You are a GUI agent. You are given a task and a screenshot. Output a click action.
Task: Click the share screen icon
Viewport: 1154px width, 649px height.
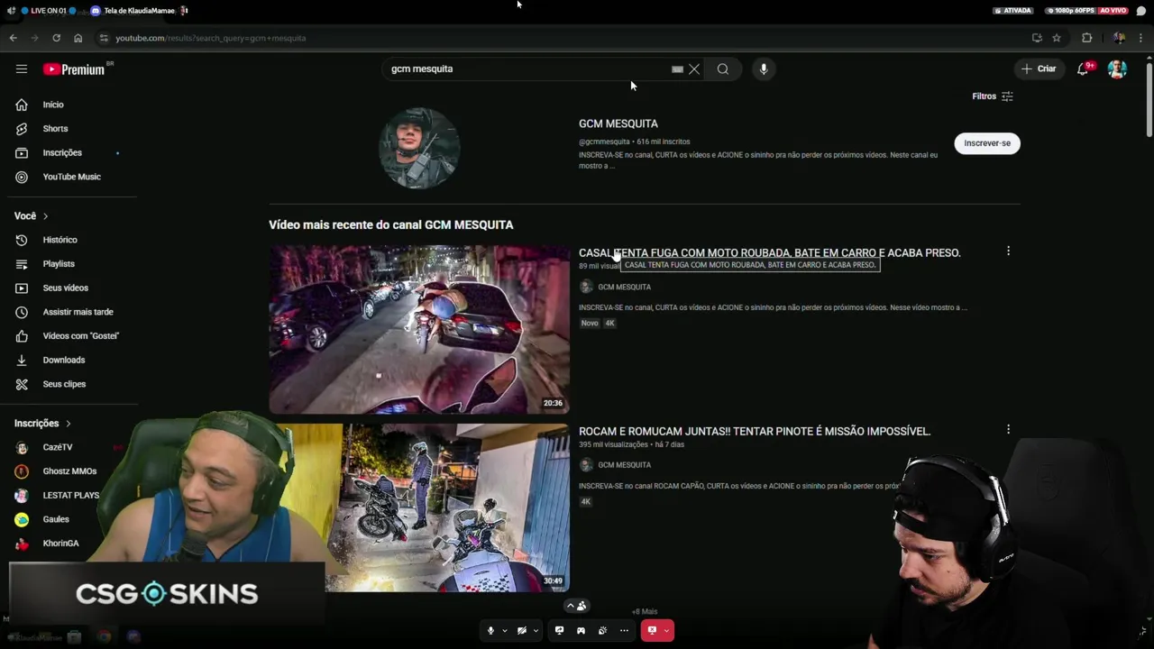point(559,630)
